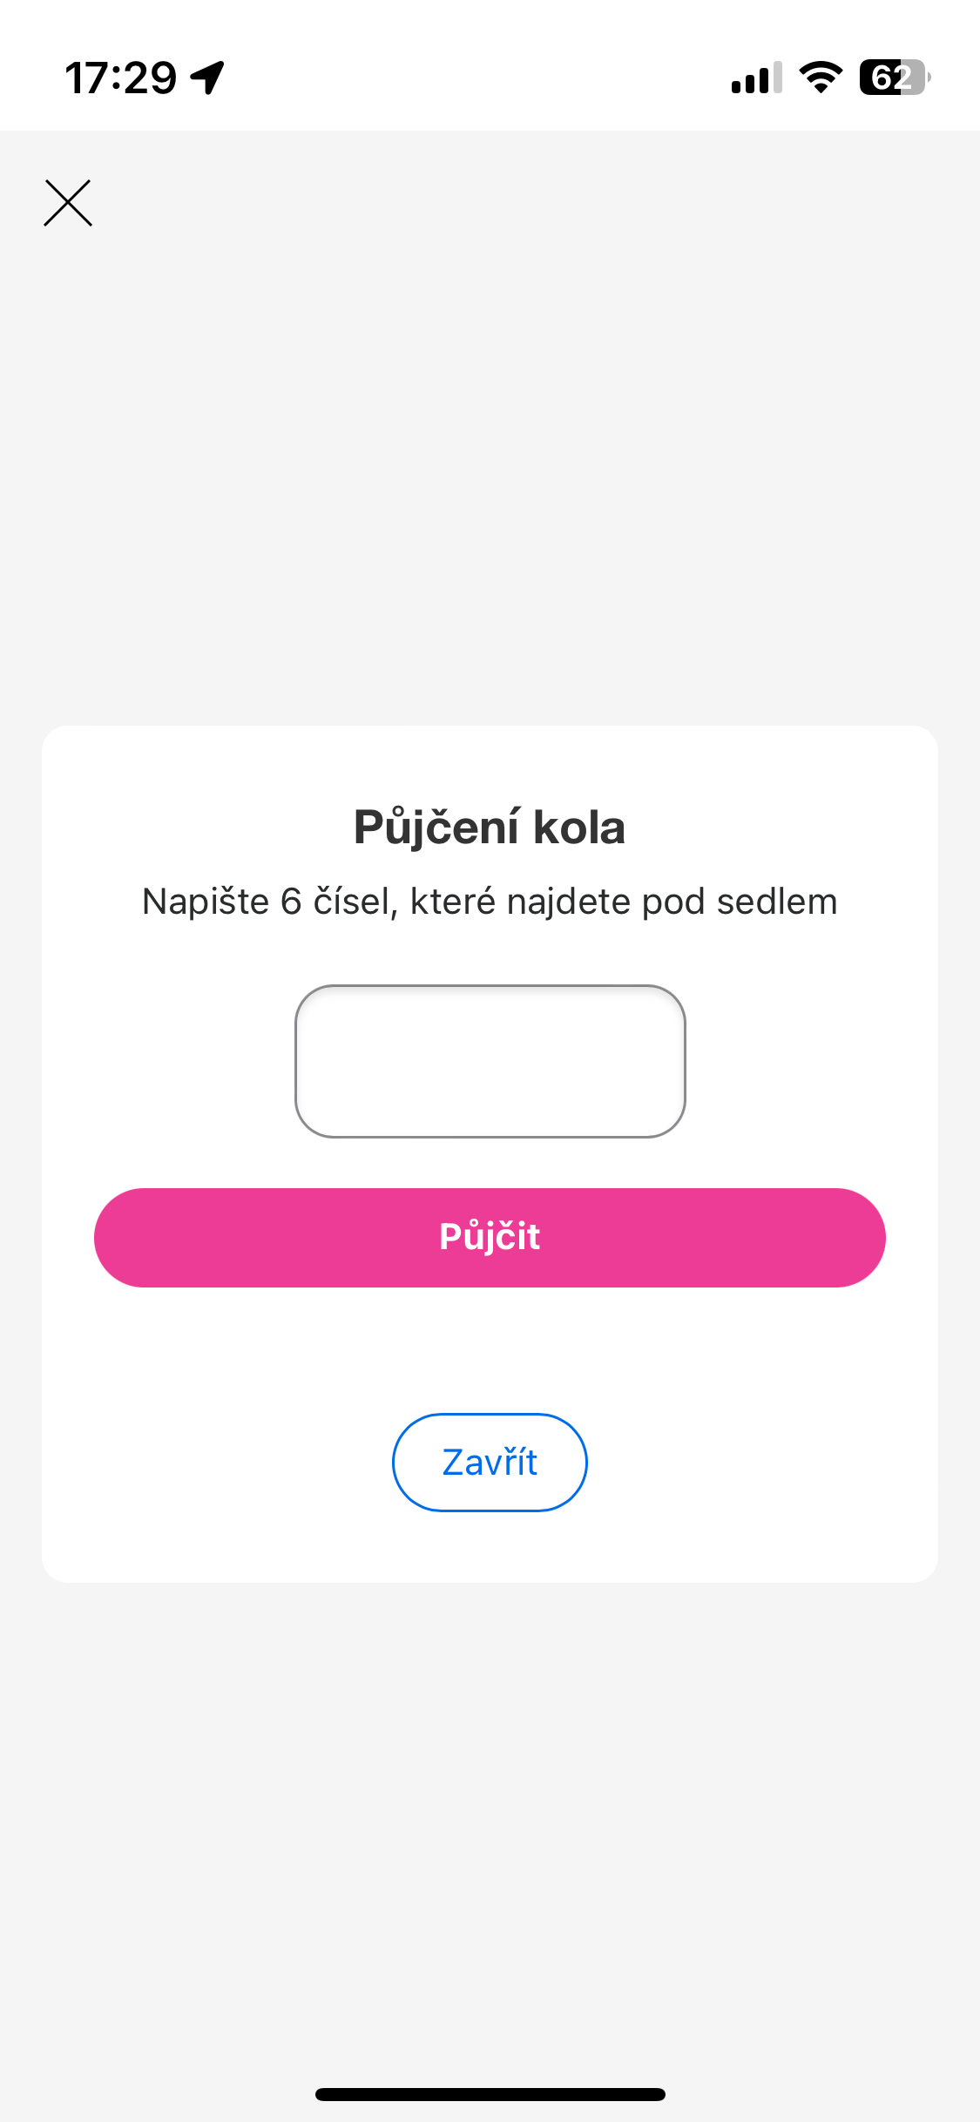Tap the location arrow icon in status bar
This screenshot has width=980, height=2122.
208,78
